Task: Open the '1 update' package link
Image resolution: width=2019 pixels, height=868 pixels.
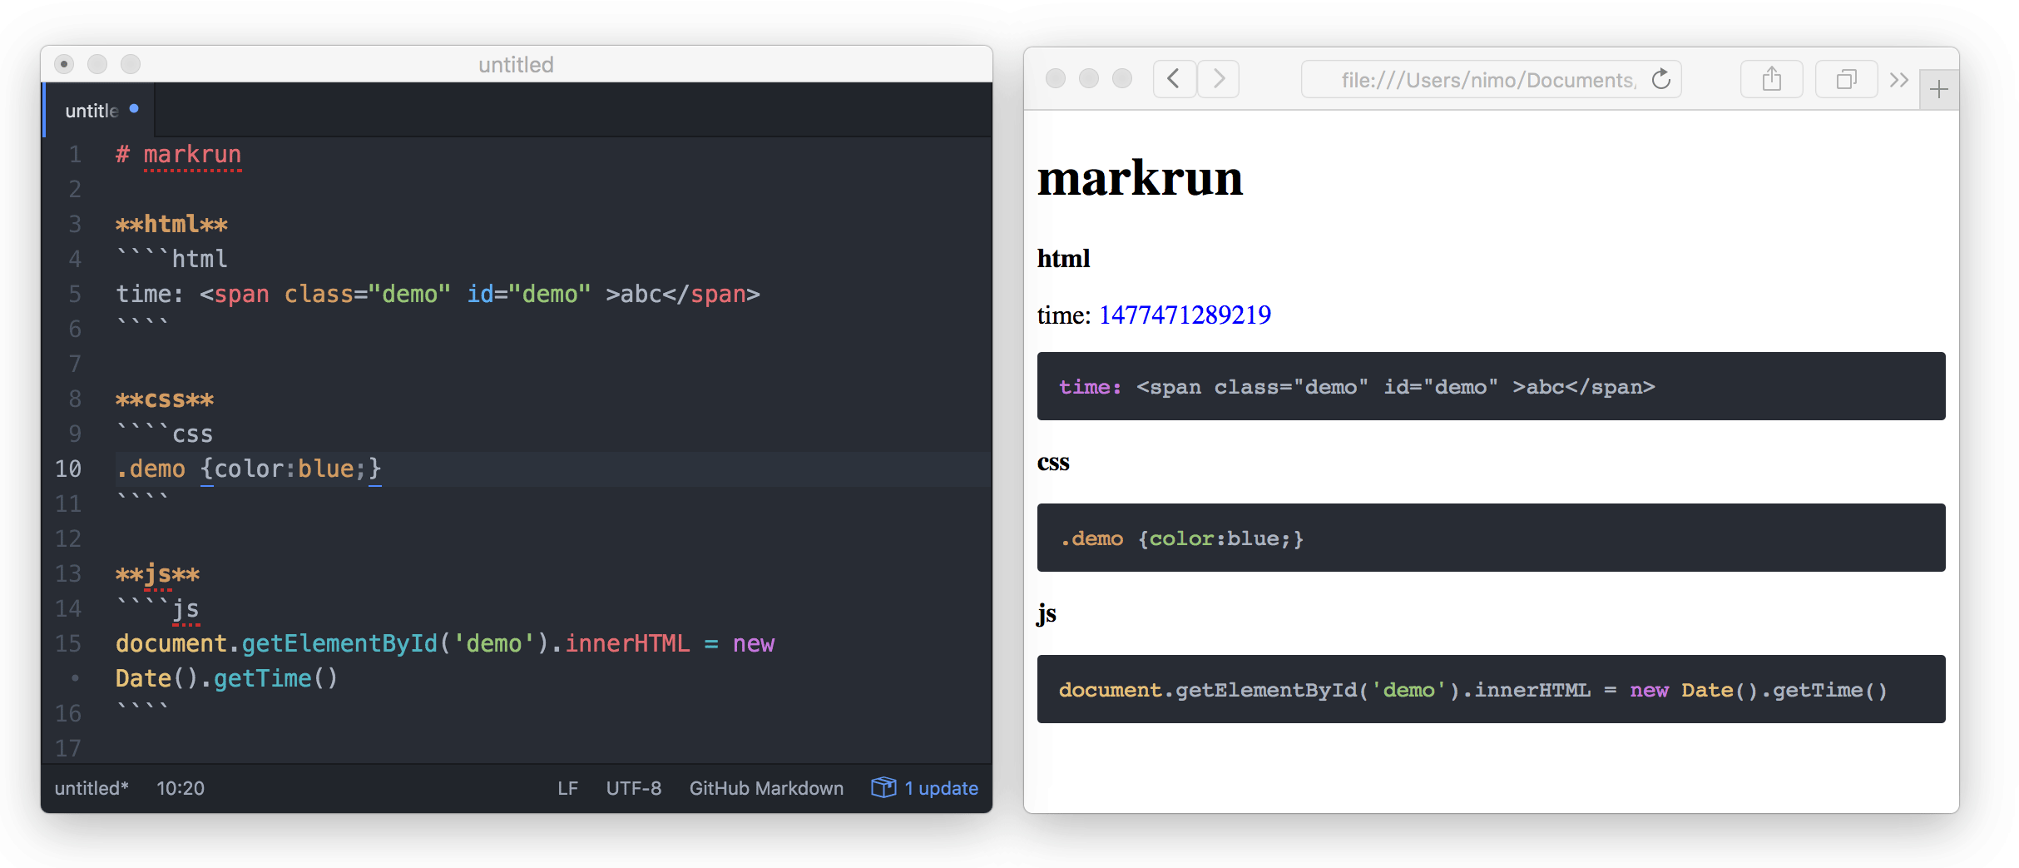Action: pyautogui.click(x=941, y=788)
